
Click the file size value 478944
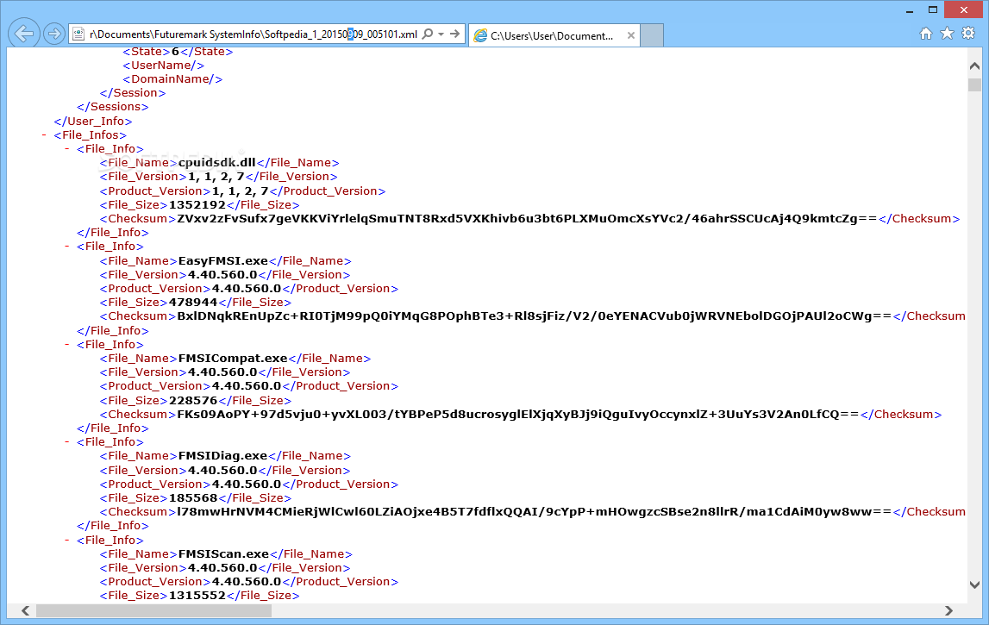coord(193,303)
